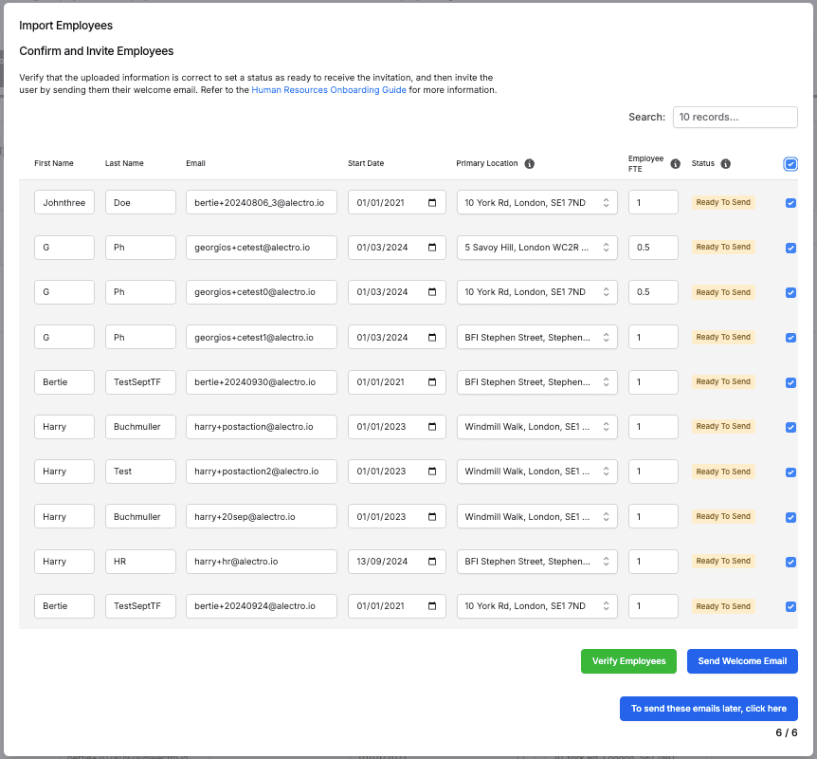This screenshot has height=759, width=817.
Task: Open calendar icon in georgios+cetest@alectro.io row
Action: tap(433, 248)
